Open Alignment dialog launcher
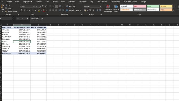 pos(82,14)
